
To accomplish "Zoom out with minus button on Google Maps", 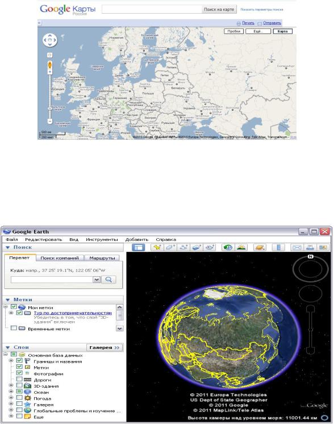I will 50,121.
